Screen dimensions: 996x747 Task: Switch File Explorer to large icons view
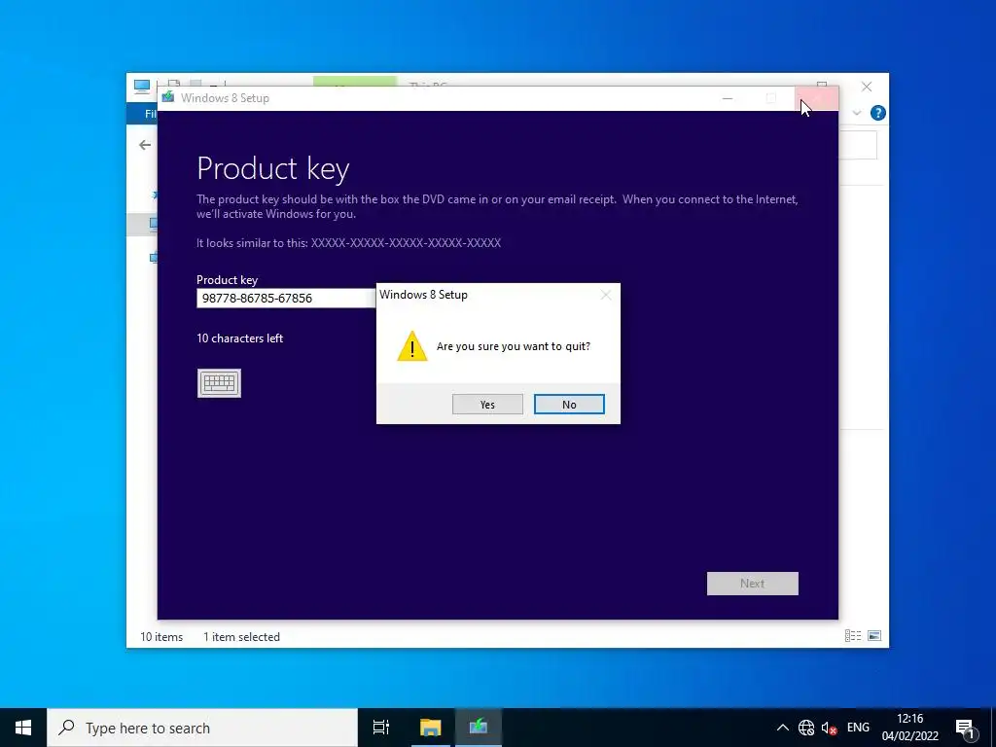[x=874, y=636]
